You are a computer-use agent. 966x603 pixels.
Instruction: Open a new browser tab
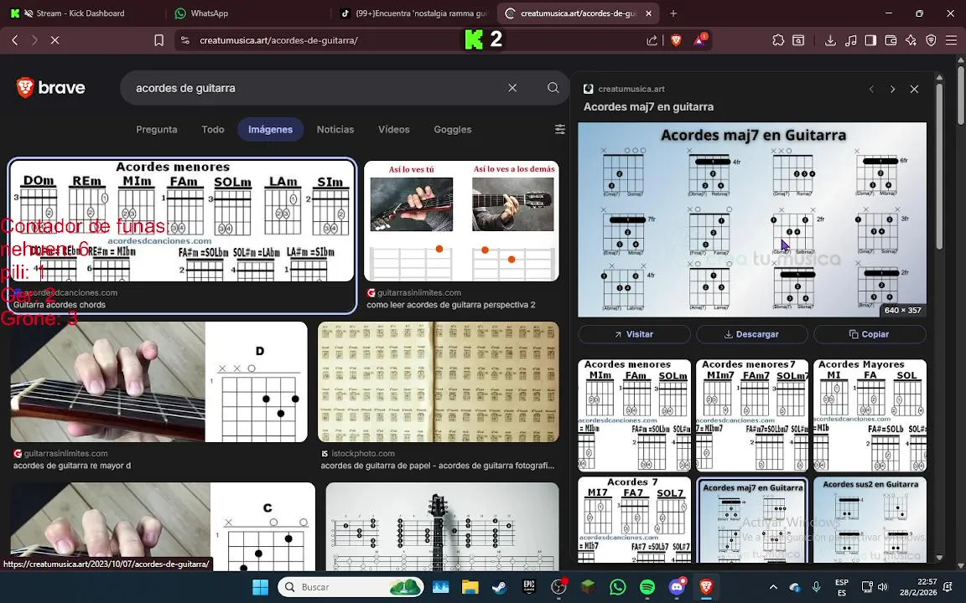(x=673, y=13)
